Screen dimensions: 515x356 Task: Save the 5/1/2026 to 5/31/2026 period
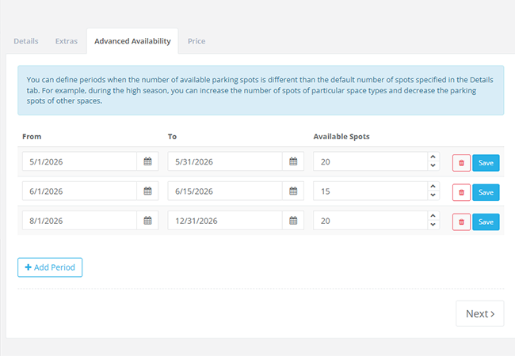486,163
